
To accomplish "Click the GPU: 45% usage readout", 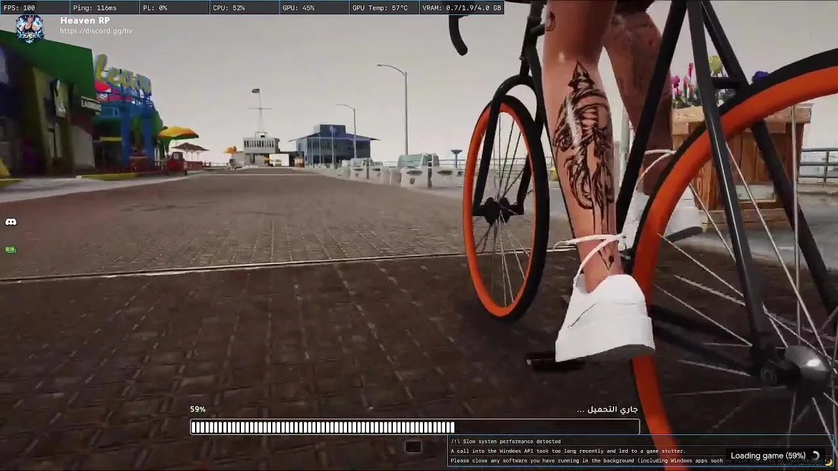I will [299, 8].
